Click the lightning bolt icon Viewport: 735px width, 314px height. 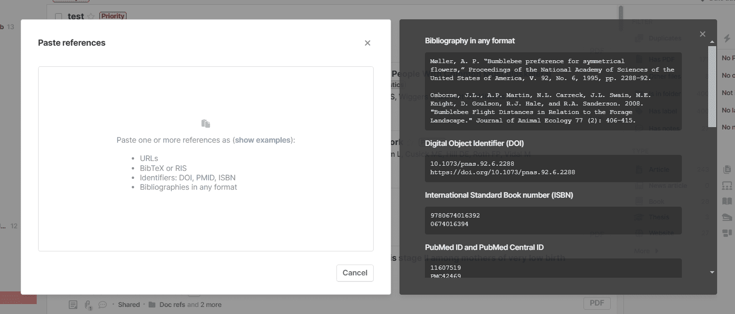point(727,39)
